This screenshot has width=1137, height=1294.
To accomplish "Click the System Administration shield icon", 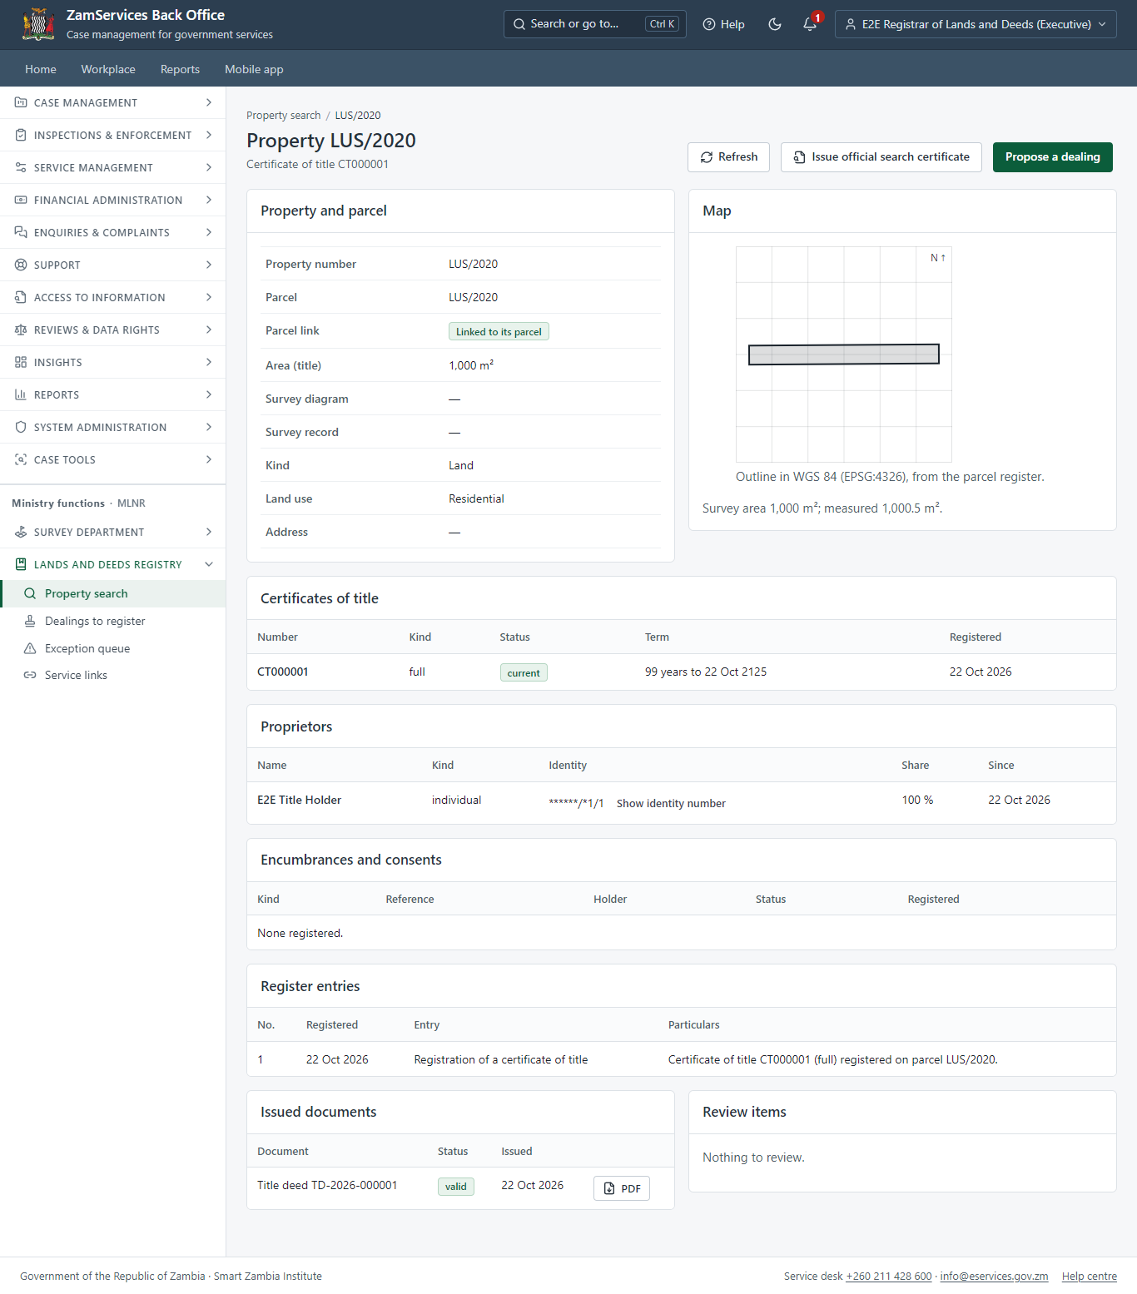I will pos(21,427).
